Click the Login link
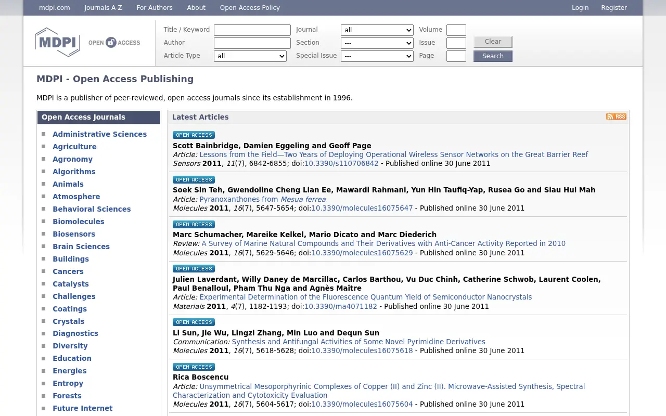 [x=580, y=8]
